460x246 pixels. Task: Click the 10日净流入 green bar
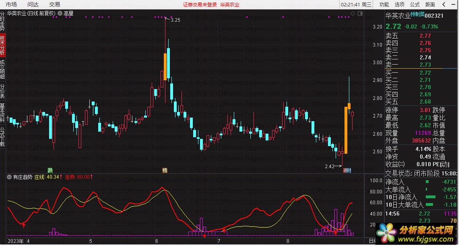pos(430,197)
